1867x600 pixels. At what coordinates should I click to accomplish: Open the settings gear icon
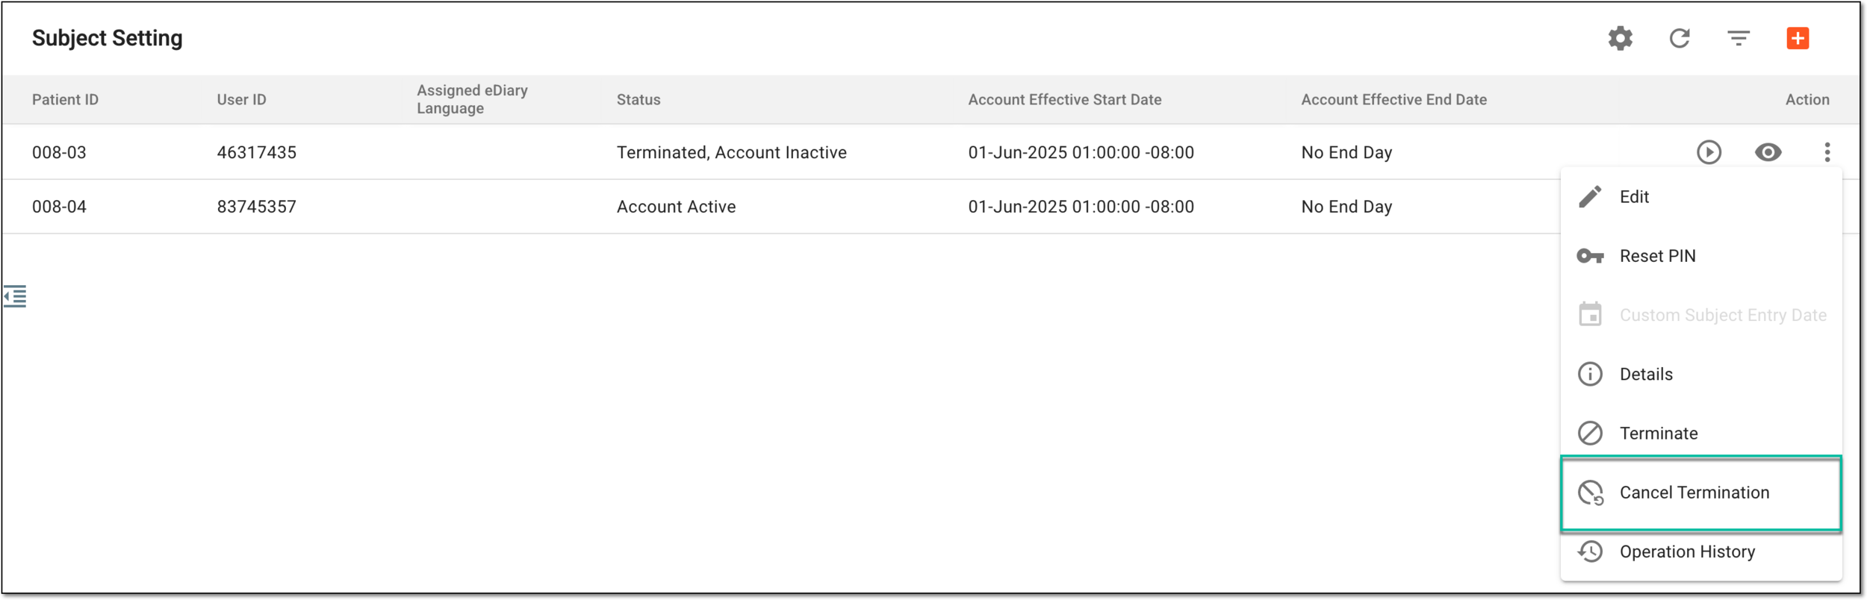[x=1620, y=38]
